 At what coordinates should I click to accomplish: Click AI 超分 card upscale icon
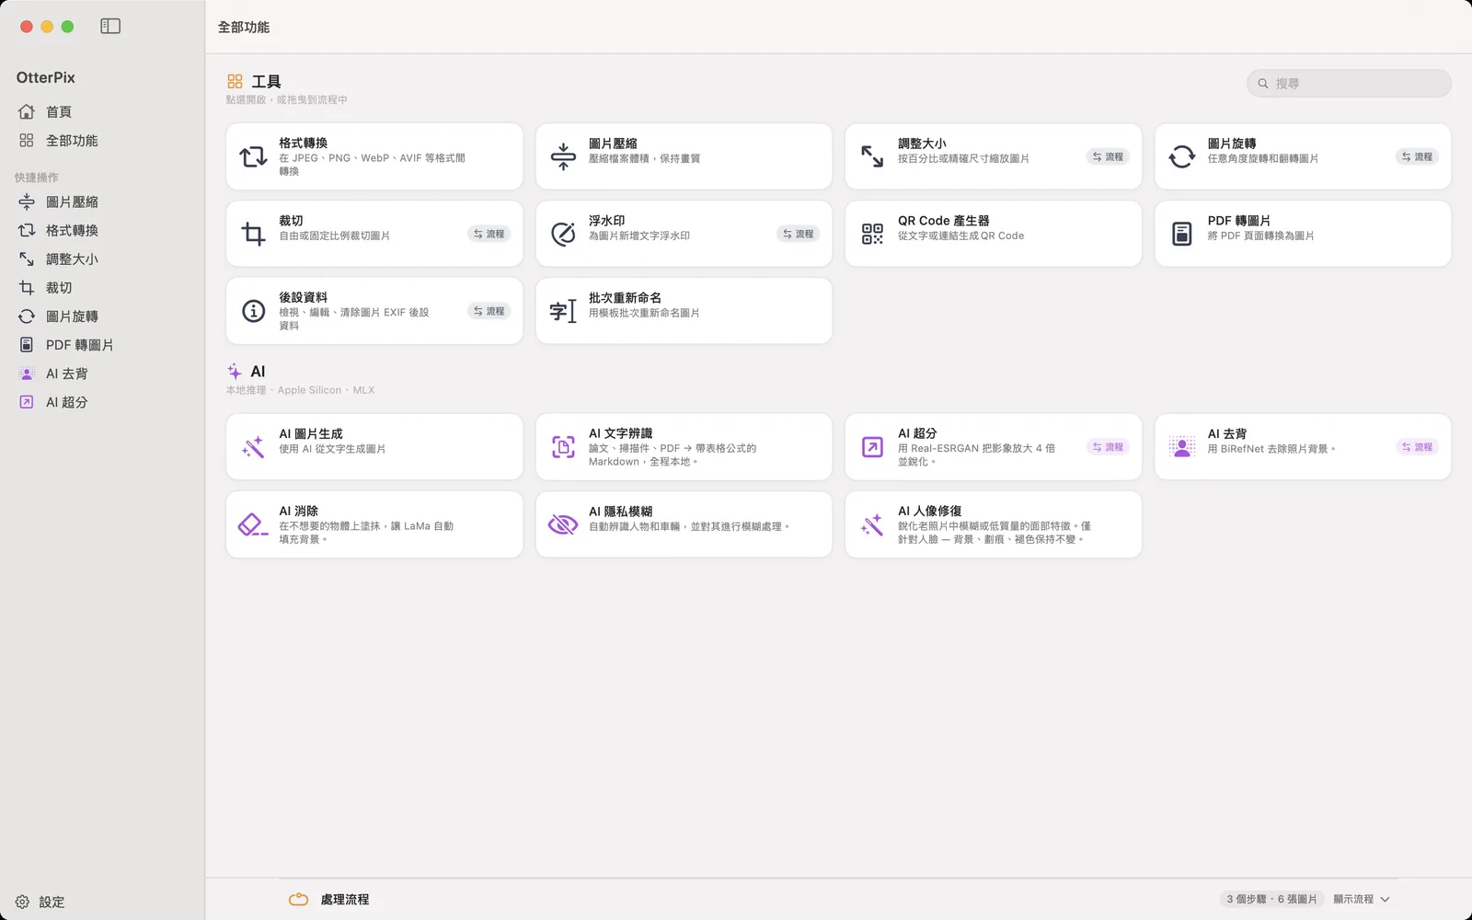872,447
